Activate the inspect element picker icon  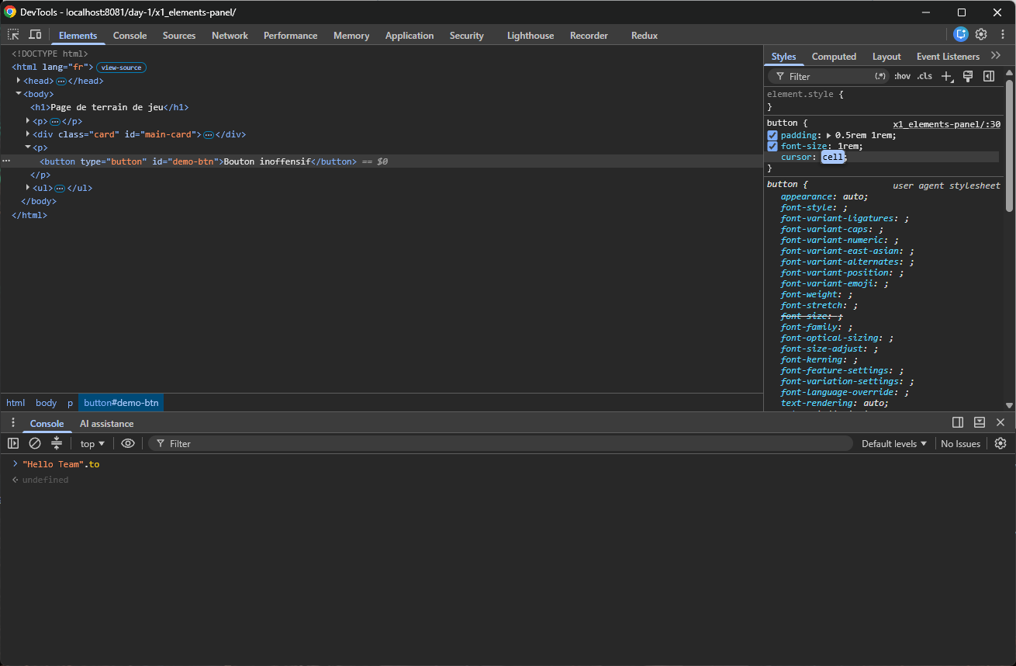tap(13, 35)
